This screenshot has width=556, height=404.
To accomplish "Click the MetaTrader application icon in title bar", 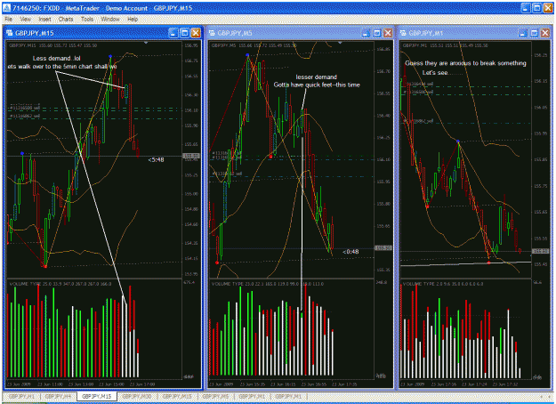I will [6, 8].
